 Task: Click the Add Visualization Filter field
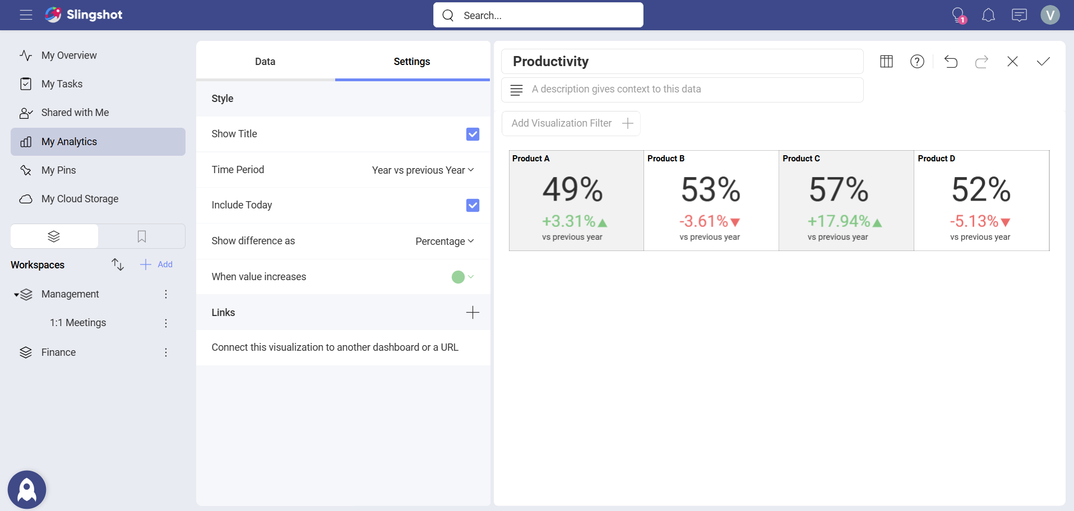tap(571, 123)
